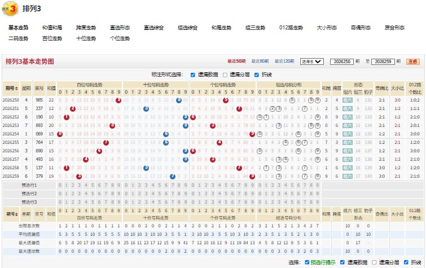The image size is (426, 268).
Task: Show the 最近50期 results
Action: [x=236, y=61]
